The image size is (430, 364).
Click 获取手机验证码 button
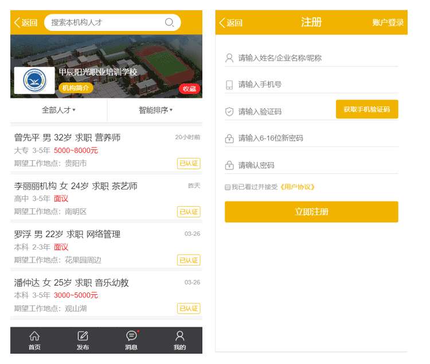(367, 109)
